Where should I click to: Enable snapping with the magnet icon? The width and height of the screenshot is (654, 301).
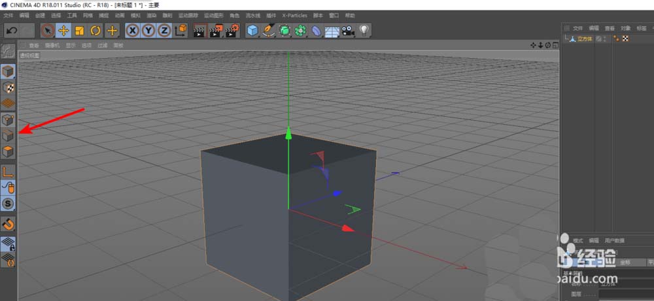[x=9, y=224]
